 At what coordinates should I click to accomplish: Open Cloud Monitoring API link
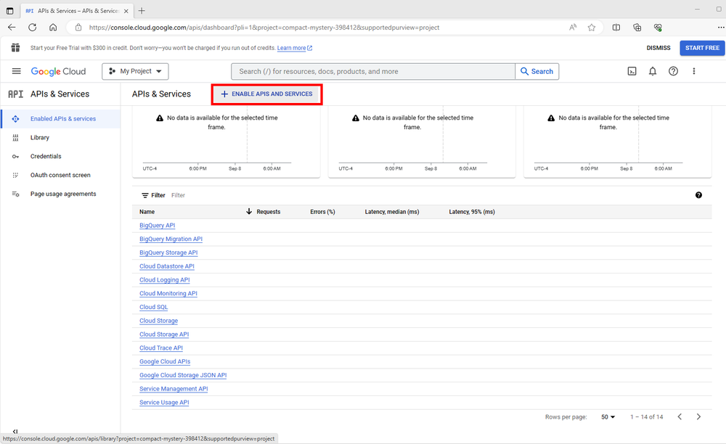pos(168,293)
